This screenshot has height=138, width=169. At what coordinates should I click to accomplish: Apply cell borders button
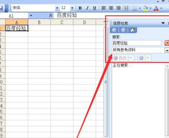(x=135, y=8)
